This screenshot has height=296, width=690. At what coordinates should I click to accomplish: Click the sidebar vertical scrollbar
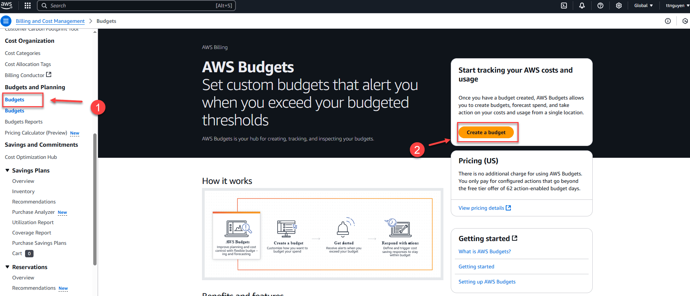coord(95,199)
